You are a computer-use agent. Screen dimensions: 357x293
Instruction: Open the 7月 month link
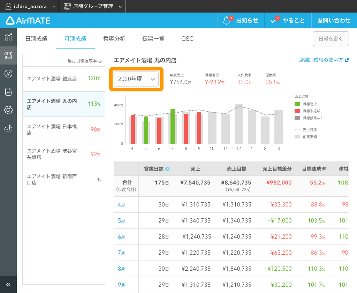(x=121, y=253)
